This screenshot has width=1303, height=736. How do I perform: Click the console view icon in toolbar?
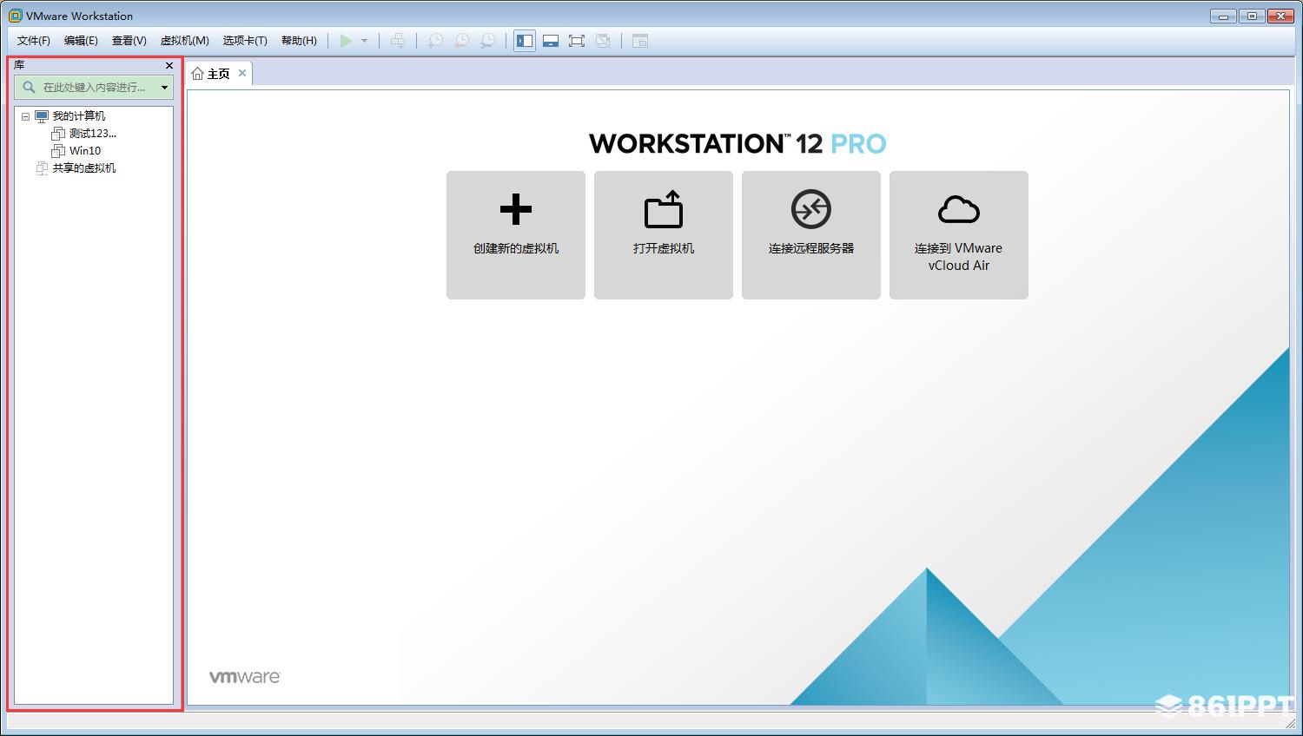(640, 41)
